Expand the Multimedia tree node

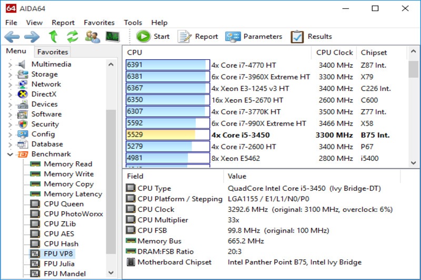pyautogui.click(x=9, y=65)
